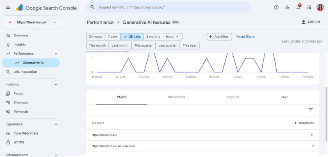This screenshot has height=157, width=328.
Task: Click the Inspect any URL search field
Action: pos(168,7)
